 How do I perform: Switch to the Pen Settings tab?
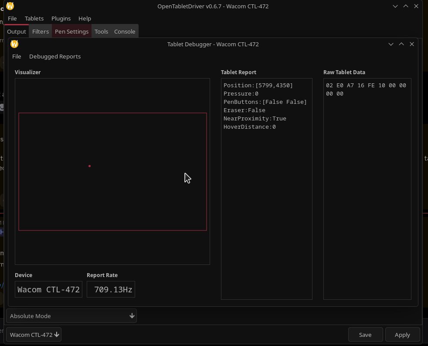point(71,31)
